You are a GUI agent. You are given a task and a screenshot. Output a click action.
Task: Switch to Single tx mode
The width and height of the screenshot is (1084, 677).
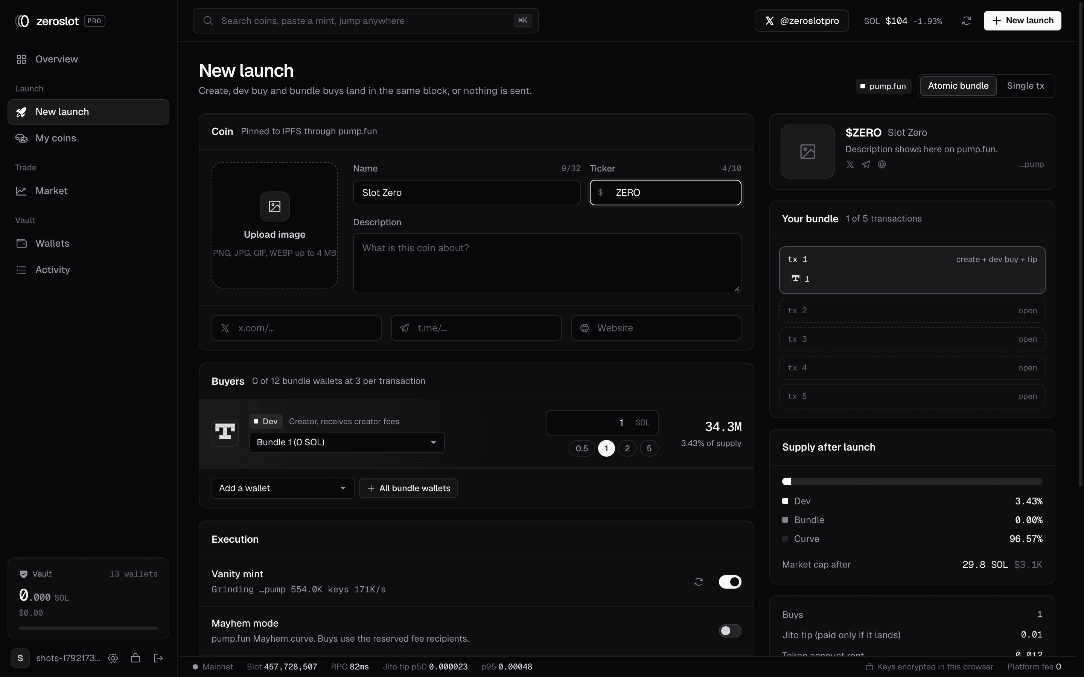[x=1025, y=85]
